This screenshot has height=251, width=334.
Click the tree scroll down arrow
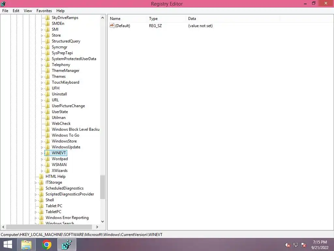102,222
